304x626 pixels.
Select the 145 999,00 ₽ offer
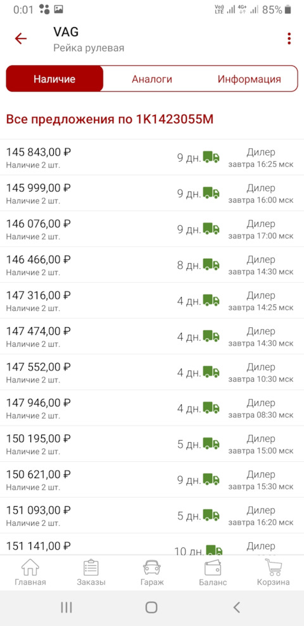coord(152,193)
